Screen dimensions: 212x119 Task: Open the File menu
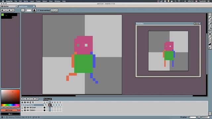pyautogui.click(x=16, y=1)
